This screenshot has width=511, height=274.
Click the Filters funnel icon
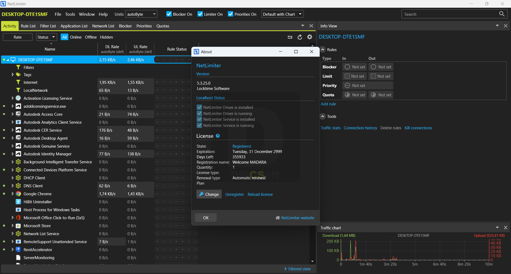pyautogui.click(x=18, y=67)
